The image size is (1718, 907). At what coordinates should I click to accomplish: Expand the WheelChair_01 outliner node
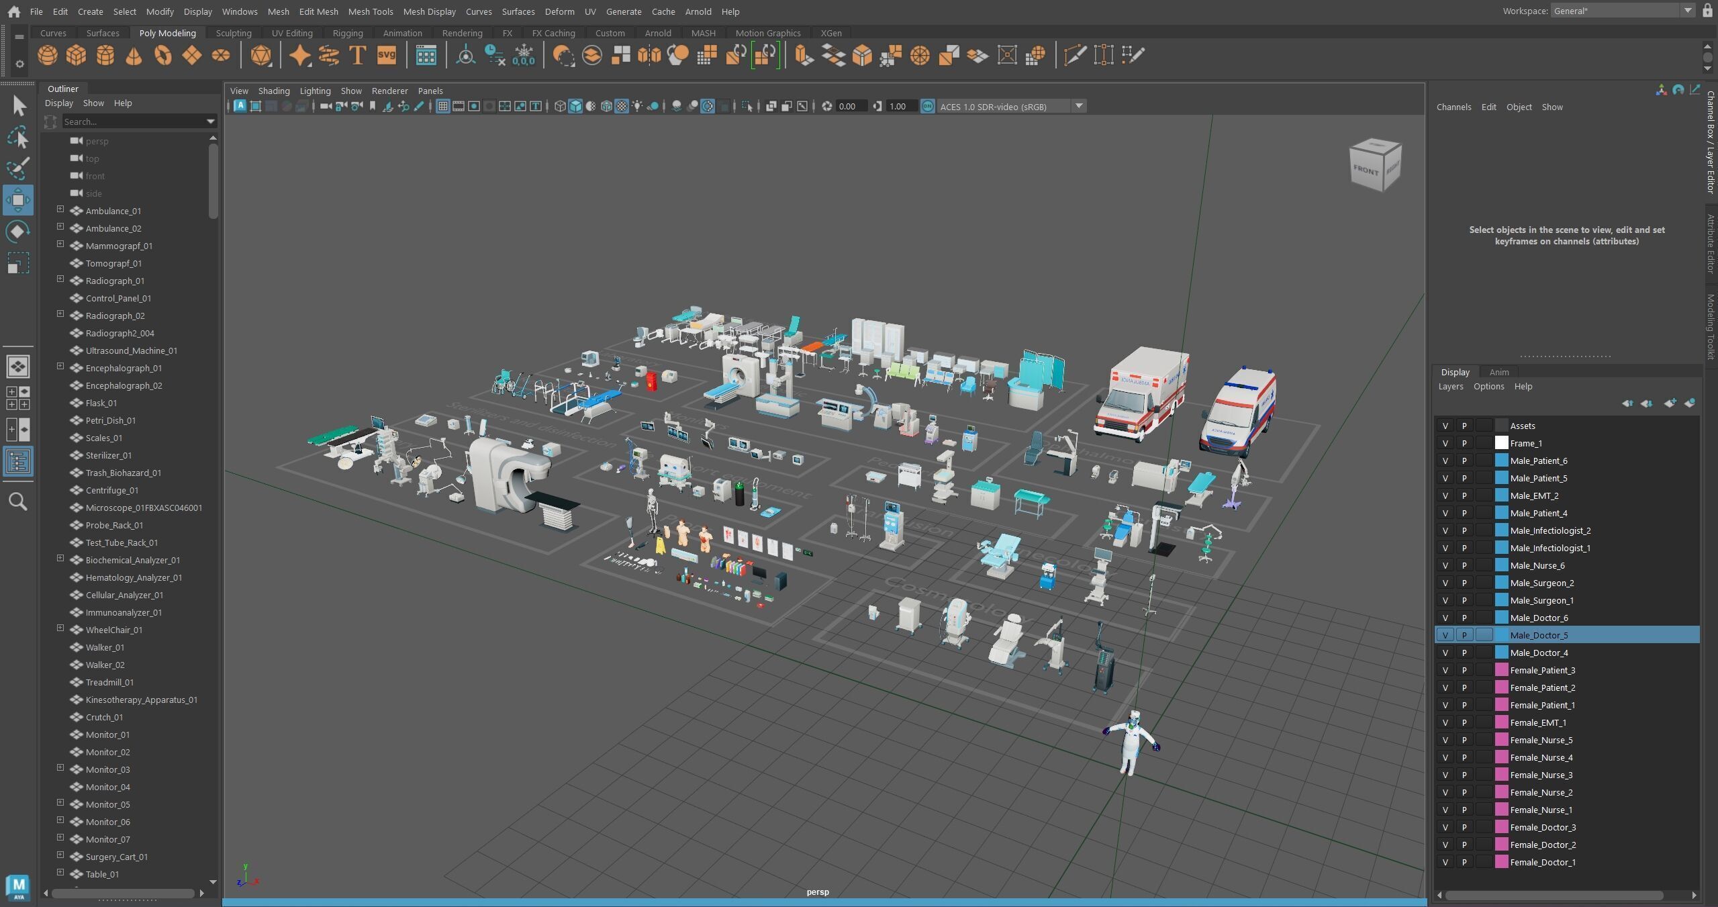coord(60,629)
